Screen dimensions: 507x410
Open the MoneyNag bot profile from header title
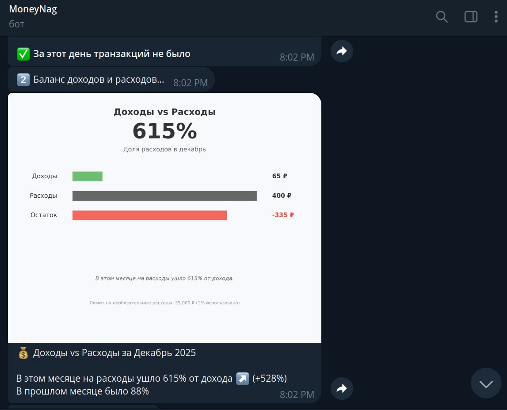[x=33, y=9]
